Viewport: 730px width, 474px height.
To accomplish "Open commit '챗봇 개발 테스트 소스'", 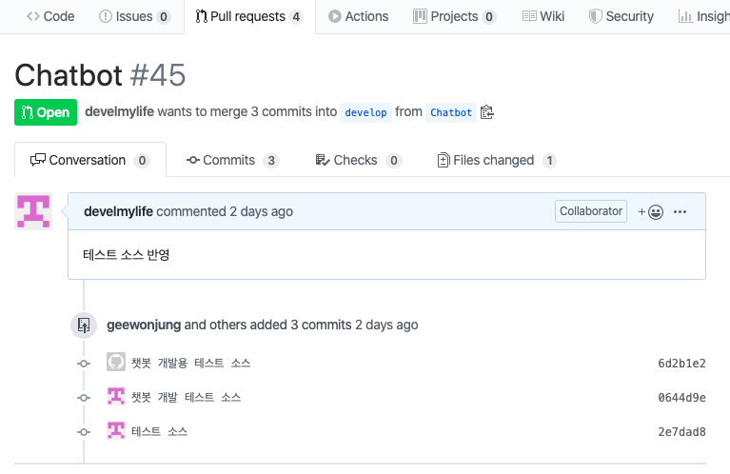I will coord(186,397).
